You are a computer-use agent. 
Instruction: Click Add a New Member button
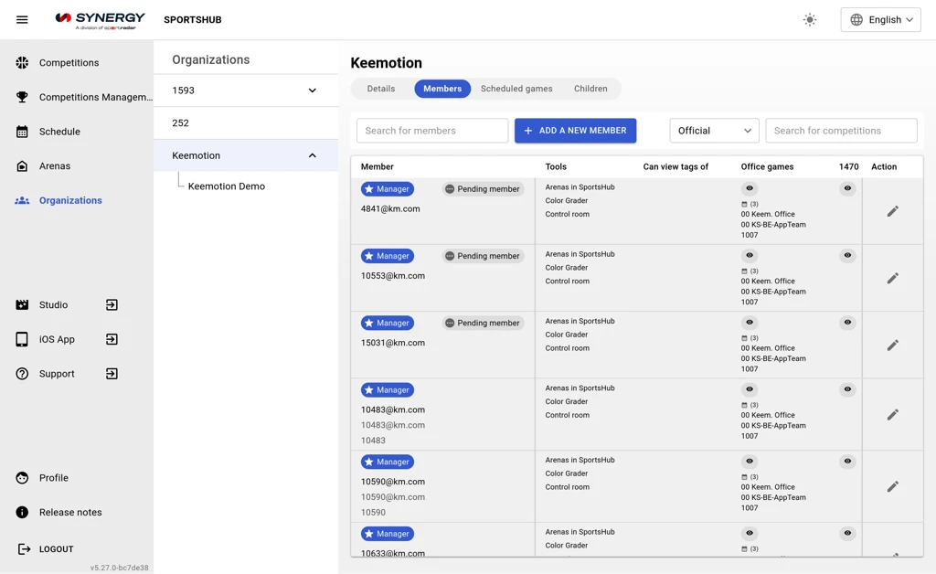pos(575,131)
